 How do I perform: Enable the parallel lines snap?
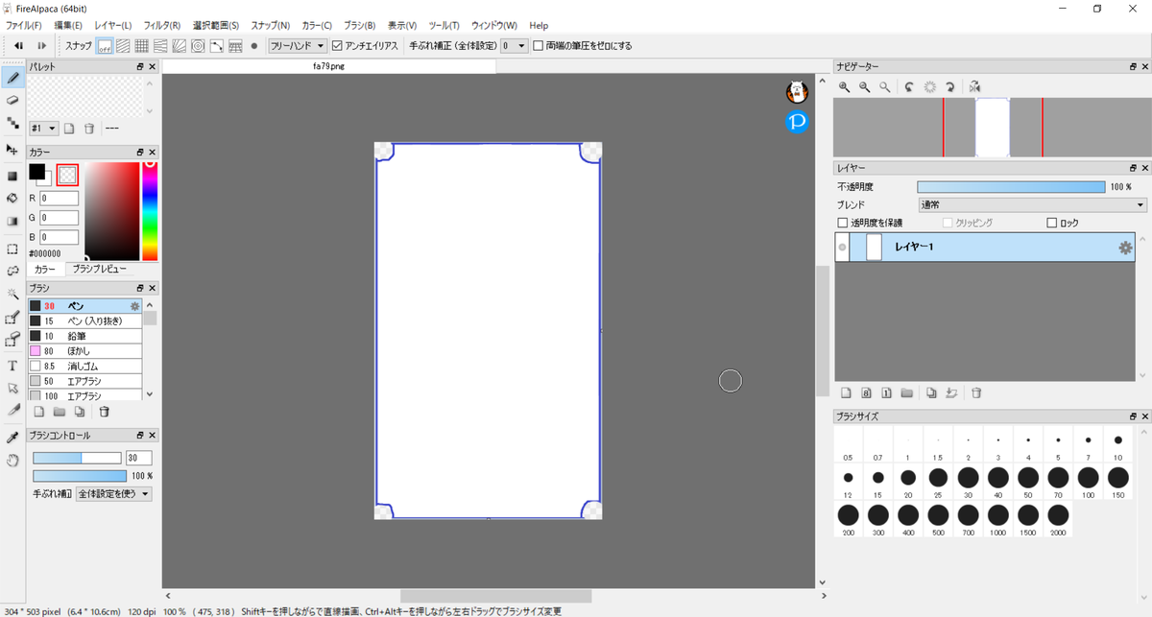123,45
